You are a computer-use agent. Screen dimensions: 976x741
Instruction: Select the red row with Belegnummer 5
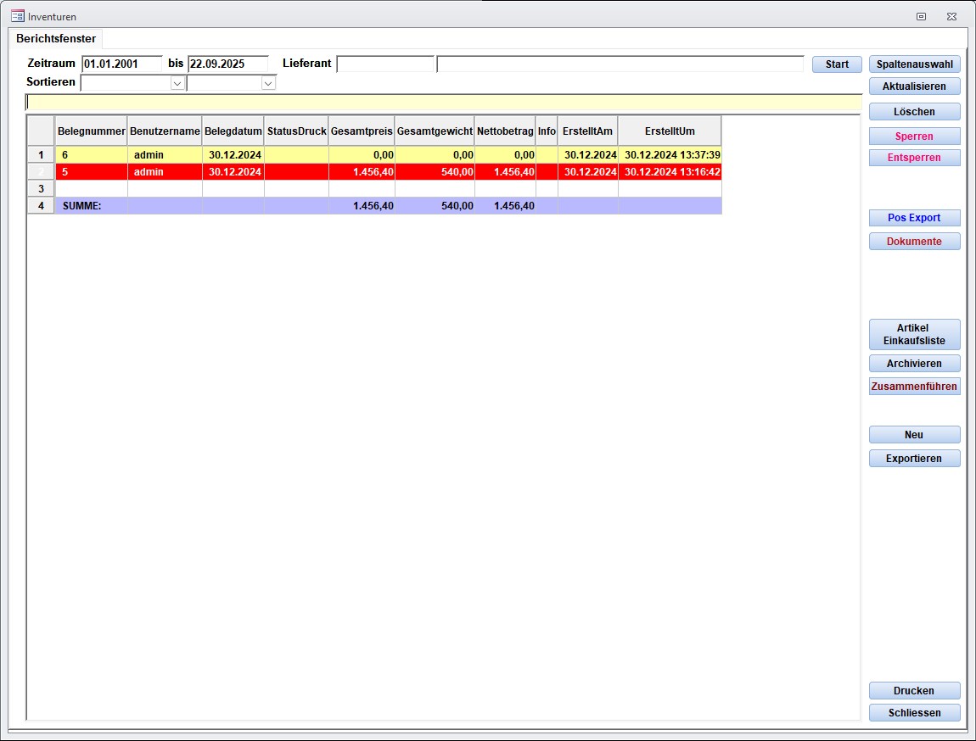click(x=90, y=172)
